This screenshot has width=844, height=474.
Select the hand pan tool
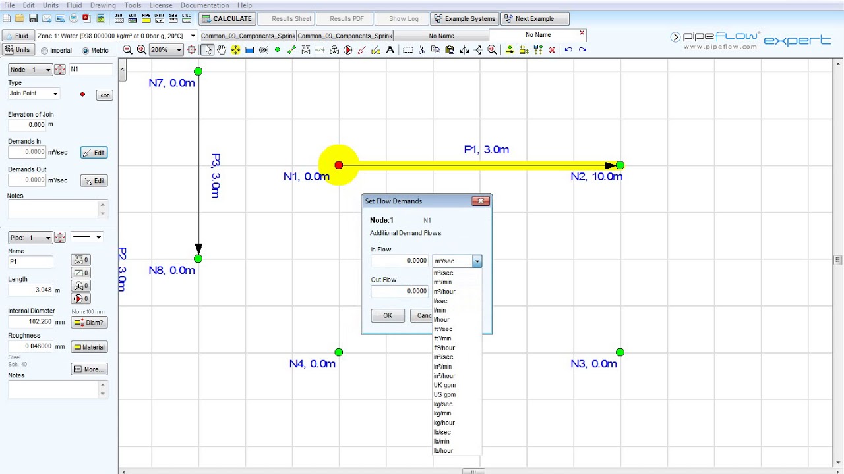click(222, 50)
